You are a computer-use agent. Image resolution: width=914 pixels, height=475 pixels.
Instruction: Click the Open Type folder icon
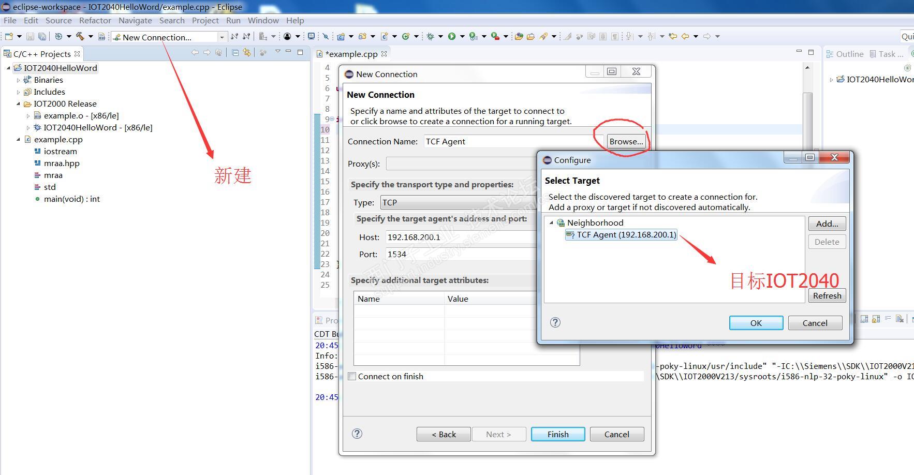(519, 36)
